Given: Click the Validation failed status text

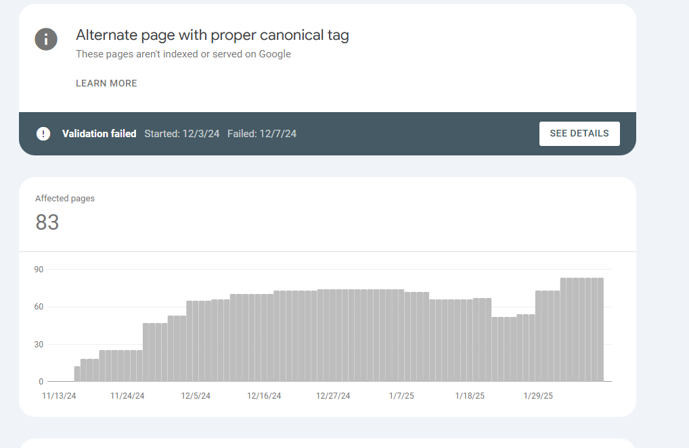Looking at the screenshot, I should click(x=99, y=133).
